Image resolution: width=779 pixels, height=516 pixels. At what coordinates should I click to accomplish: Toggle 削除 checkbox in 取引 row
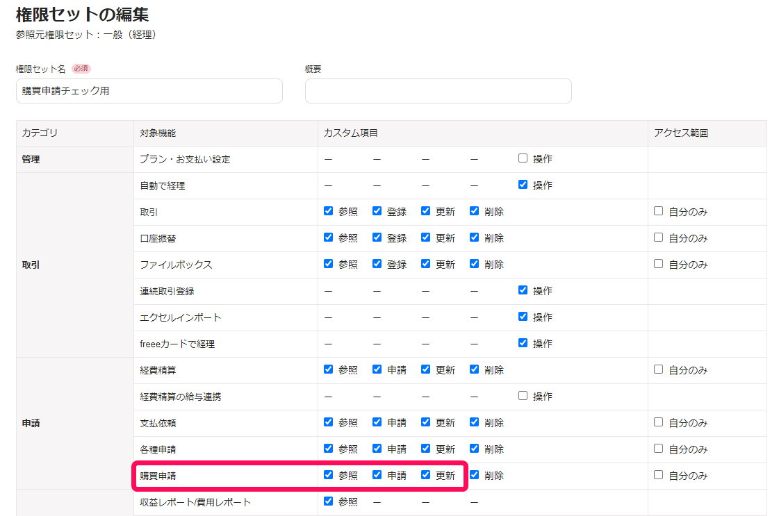click(474, 210)
